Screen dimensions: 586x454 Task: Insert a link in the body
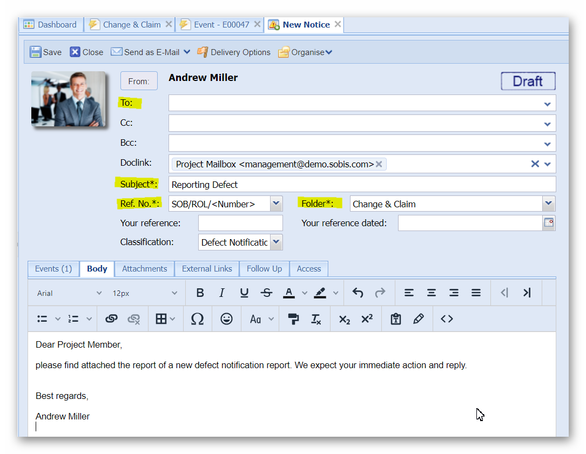point(111,319)
